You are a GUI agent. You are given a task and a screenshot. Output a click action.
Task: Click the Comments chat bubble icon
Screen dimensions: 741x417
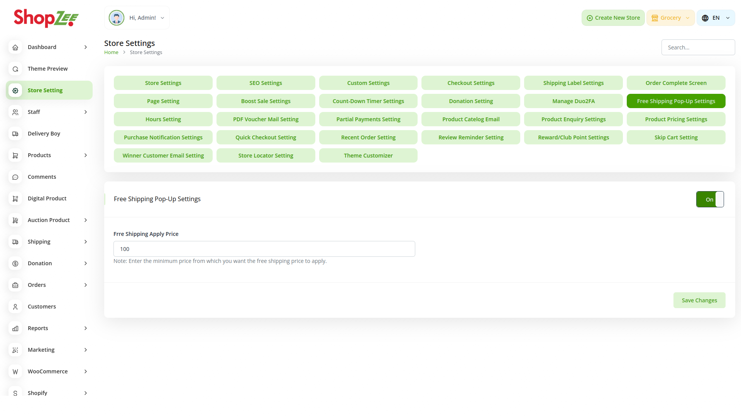pyautogui.click(x=15, y=177)
